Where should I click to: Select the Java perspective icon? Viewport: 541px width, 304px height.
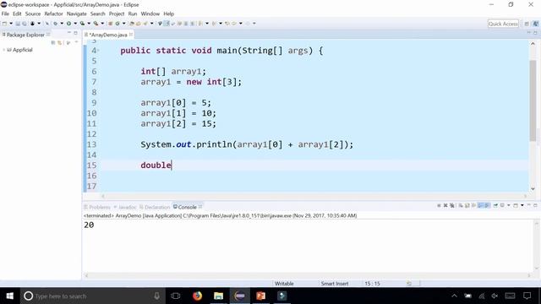(x=535, y=24)
